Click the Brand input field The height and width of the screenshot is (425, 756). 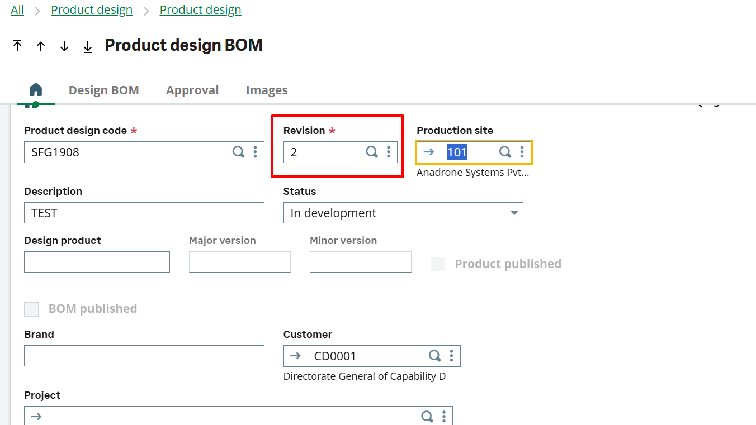point(144,356)
